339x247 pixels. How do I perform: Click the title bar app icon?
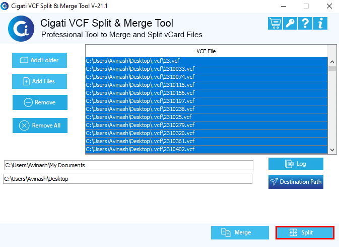[5, 6]
